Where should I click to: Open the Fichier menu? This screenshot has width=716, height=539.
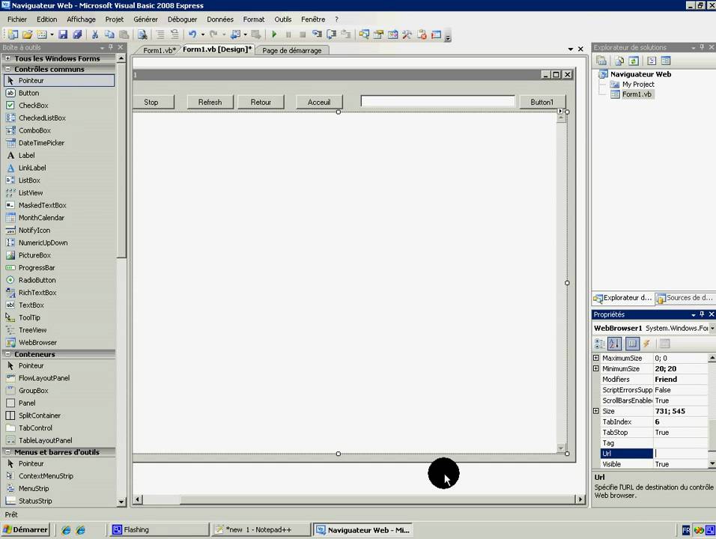pyautogui.click(x=17, y=19)
